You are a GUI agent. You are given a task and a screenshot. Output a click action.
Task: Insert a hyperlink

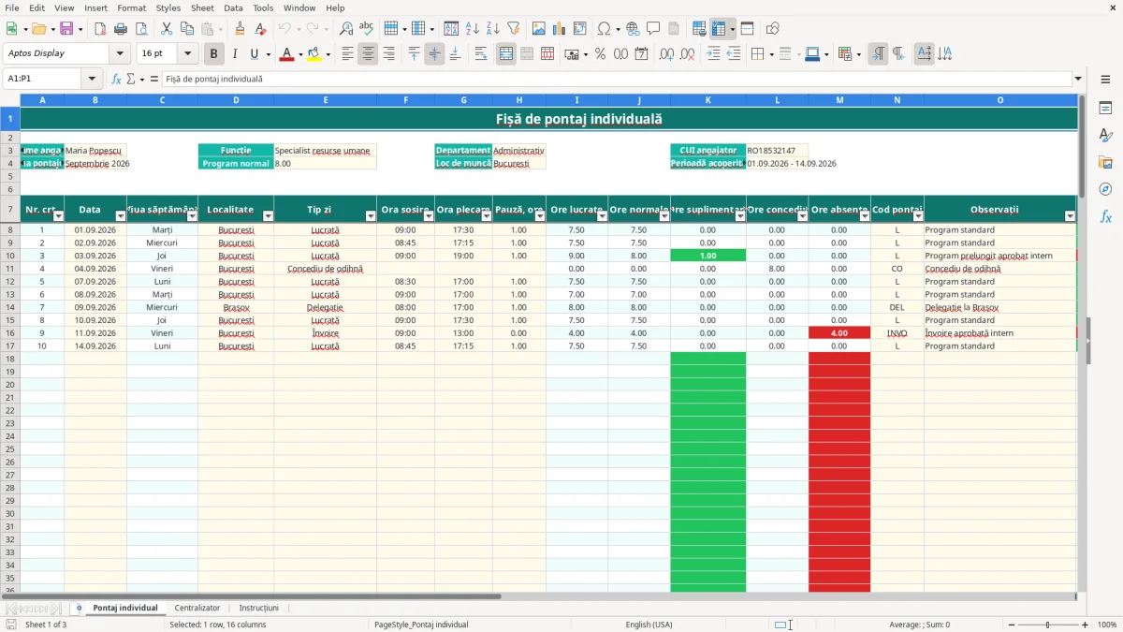point(633,29)
